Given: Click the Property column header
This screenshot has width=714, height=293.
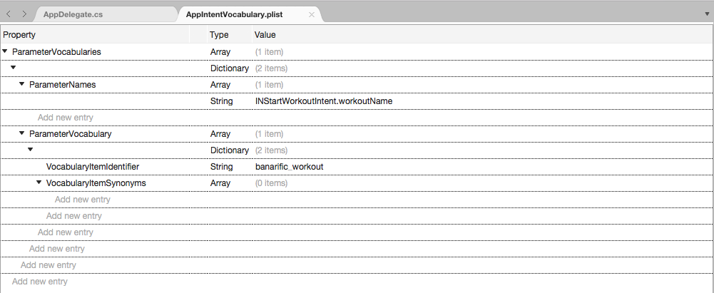Looking at the screenshot, I should 19,35.
